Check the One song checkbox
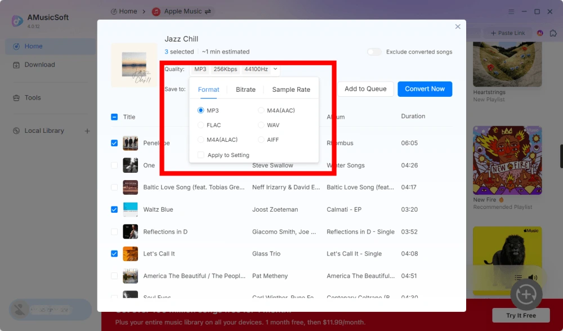This screenshot has height=331, width=563. point(114,165)
